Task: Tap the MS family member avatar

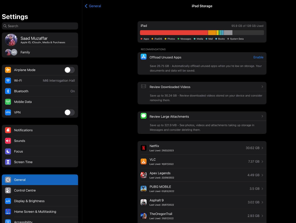Action: (14, 52)
